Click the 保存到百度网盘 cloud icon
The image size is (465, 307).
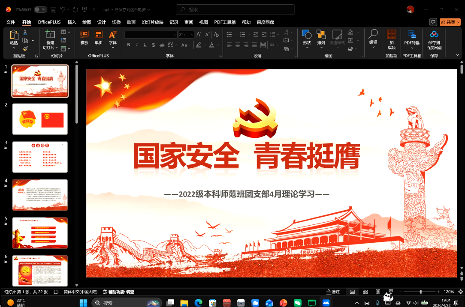pyautogui.click(x=434, y=39)
